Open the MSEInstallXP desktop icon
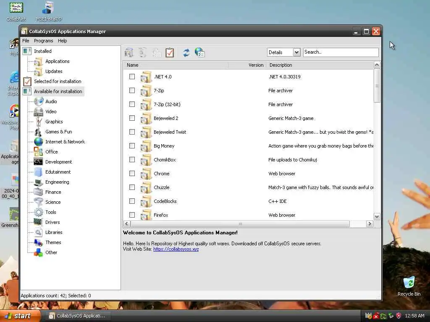Viewport: 430px width, 322px height. 49,11
